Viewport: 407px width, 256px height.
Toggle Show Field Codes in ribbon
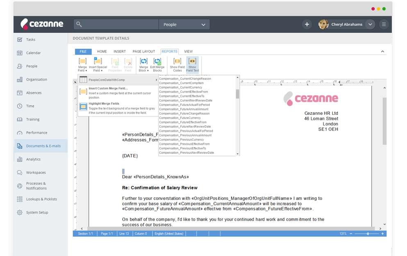(177, 65)
